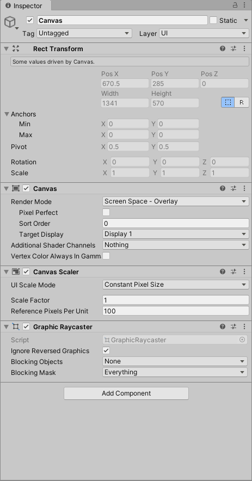Toggle the Static checkbox
This screenshot has width=252, height=481.
[x=213, y=20]
